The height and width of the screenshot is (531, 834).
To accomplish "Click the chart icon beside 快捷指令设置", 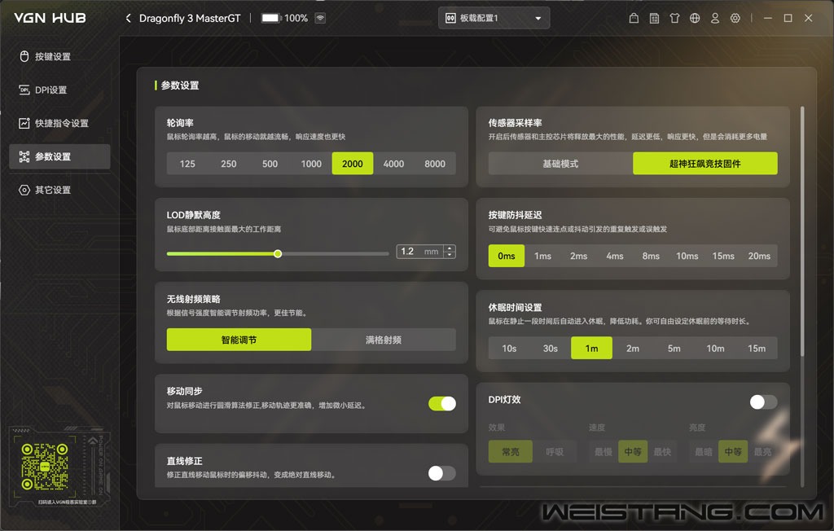I will 24,123.
